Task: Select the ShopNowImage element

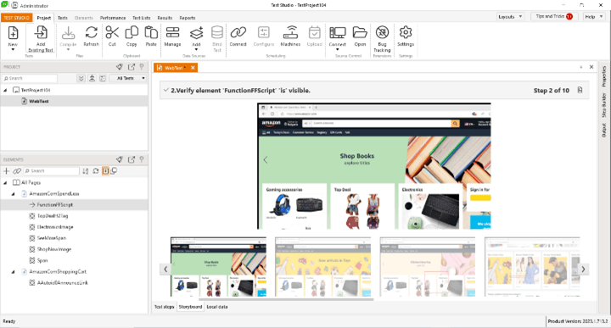Action: coord(53,249)
